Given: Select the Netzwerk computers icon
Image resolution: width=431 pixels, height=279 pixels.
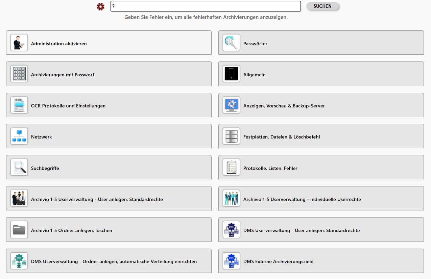Looking at the screenshot, I should point(19,136).
